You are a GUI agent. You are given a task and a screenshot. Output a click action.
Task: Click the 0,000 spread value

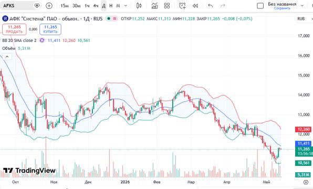point(33,29)
